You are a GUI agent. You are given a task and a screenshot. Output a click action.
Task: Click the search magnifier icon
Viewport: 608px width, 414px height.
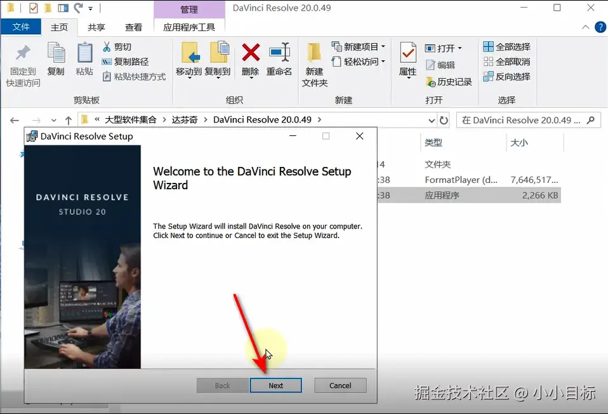[x=591, y=120]
